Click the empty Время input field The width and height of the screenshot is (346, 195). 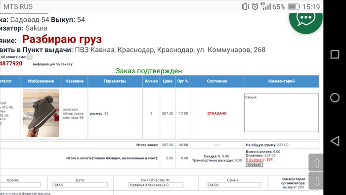coord(20,185)
